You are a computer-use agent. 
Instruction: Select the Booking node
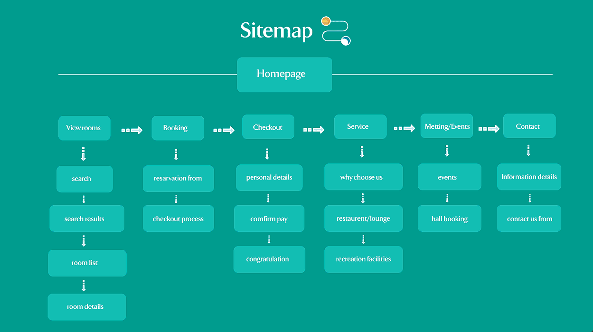pyautogui.click(x=178, y=128)
